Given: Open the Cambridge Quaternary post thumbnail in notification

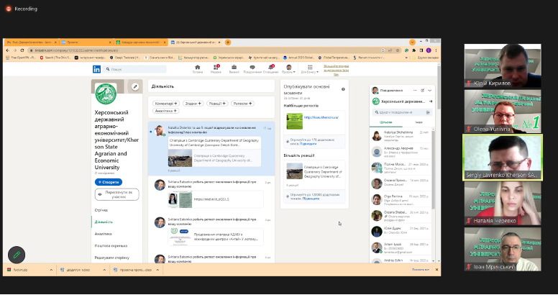Looking at the screenshot, I should point(180,158).
